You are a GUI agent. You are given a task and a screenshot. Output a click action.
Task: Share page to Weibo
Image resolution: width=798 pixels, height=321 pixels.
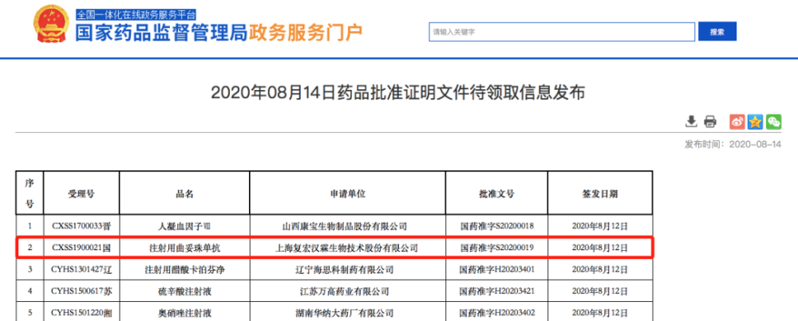737,121
